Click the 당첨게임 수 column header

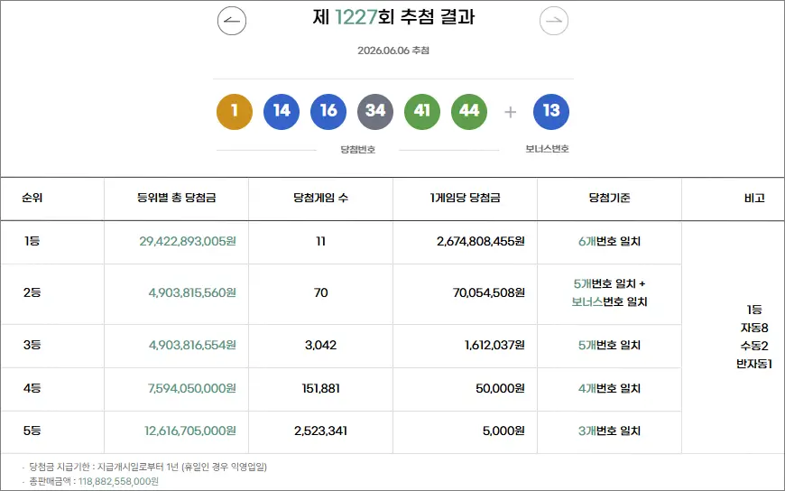[321, 198]
